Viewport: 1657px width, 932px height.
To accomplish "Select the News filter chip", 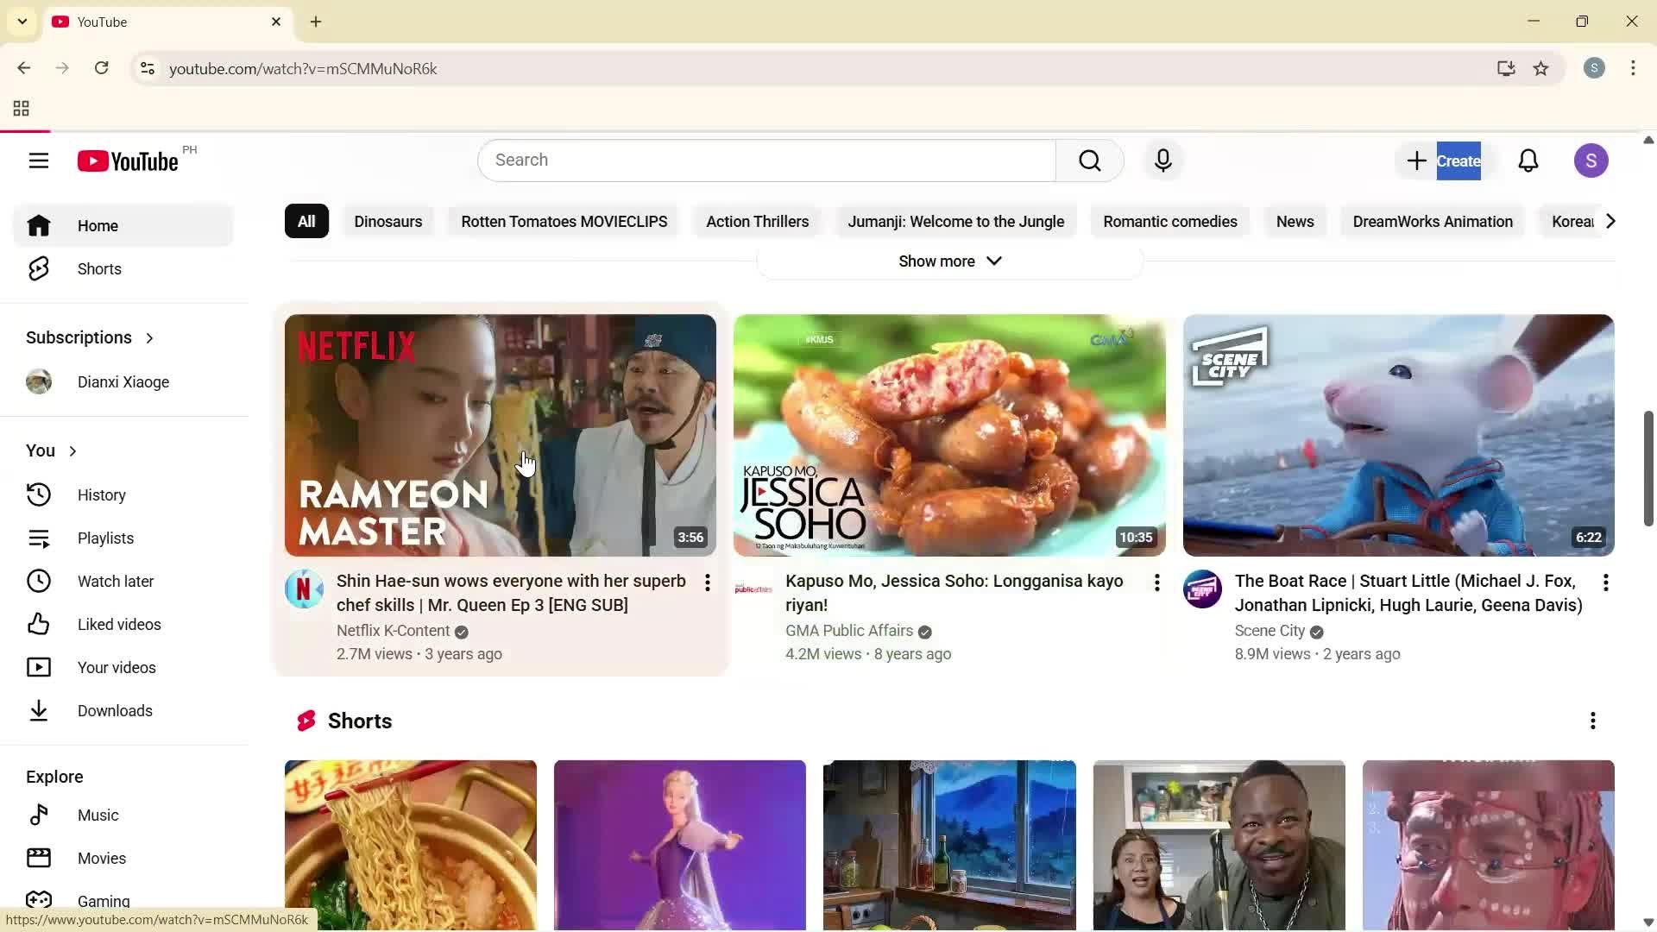I will click(x=1295, y=221).
